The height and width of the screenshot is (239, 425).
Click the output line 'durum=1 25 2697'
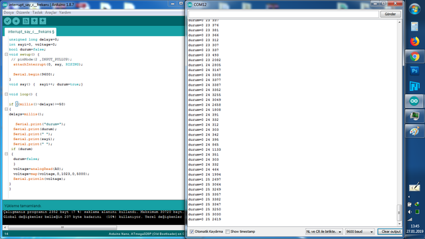coord(205,179)
